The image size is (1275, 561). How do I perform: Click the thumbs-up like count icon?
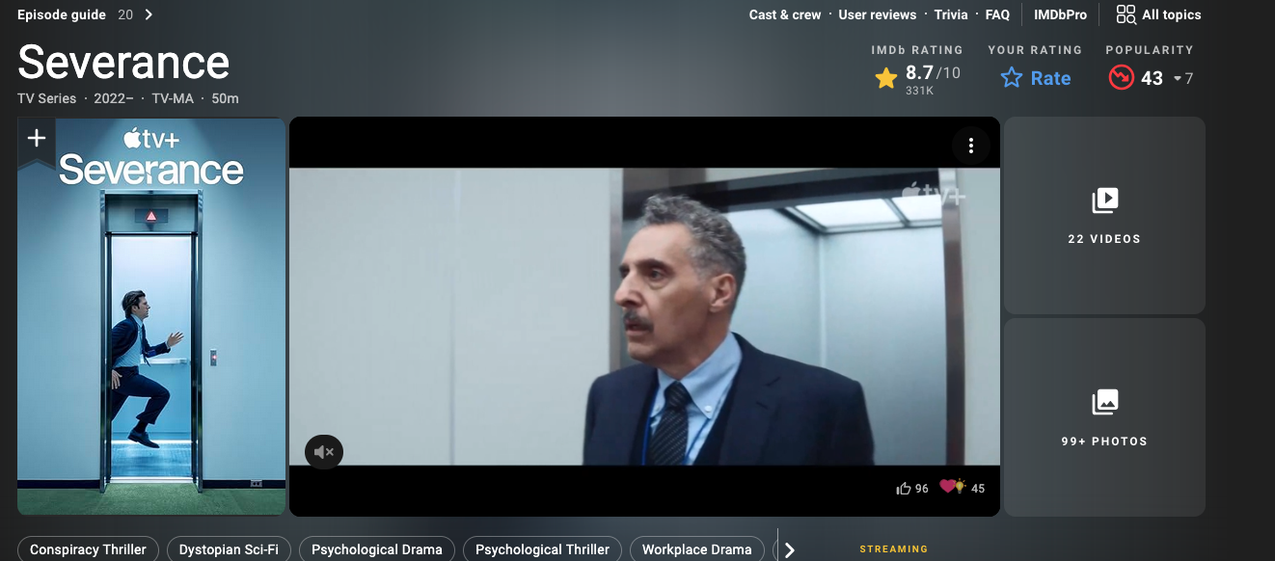904,489
